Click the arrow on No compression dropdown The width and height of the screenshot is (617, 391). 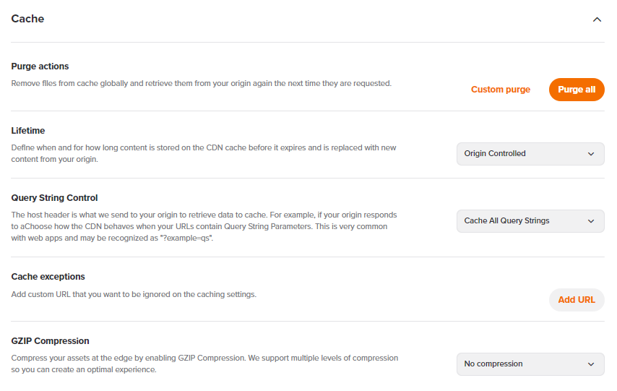591,364
